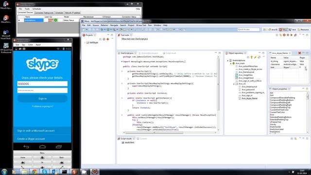This screenshot has width=311, height=175.
Task: Click the Back button in phone controls
Action: (62, 157)
